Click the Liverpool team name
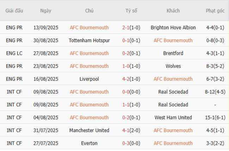 point(89,79)
